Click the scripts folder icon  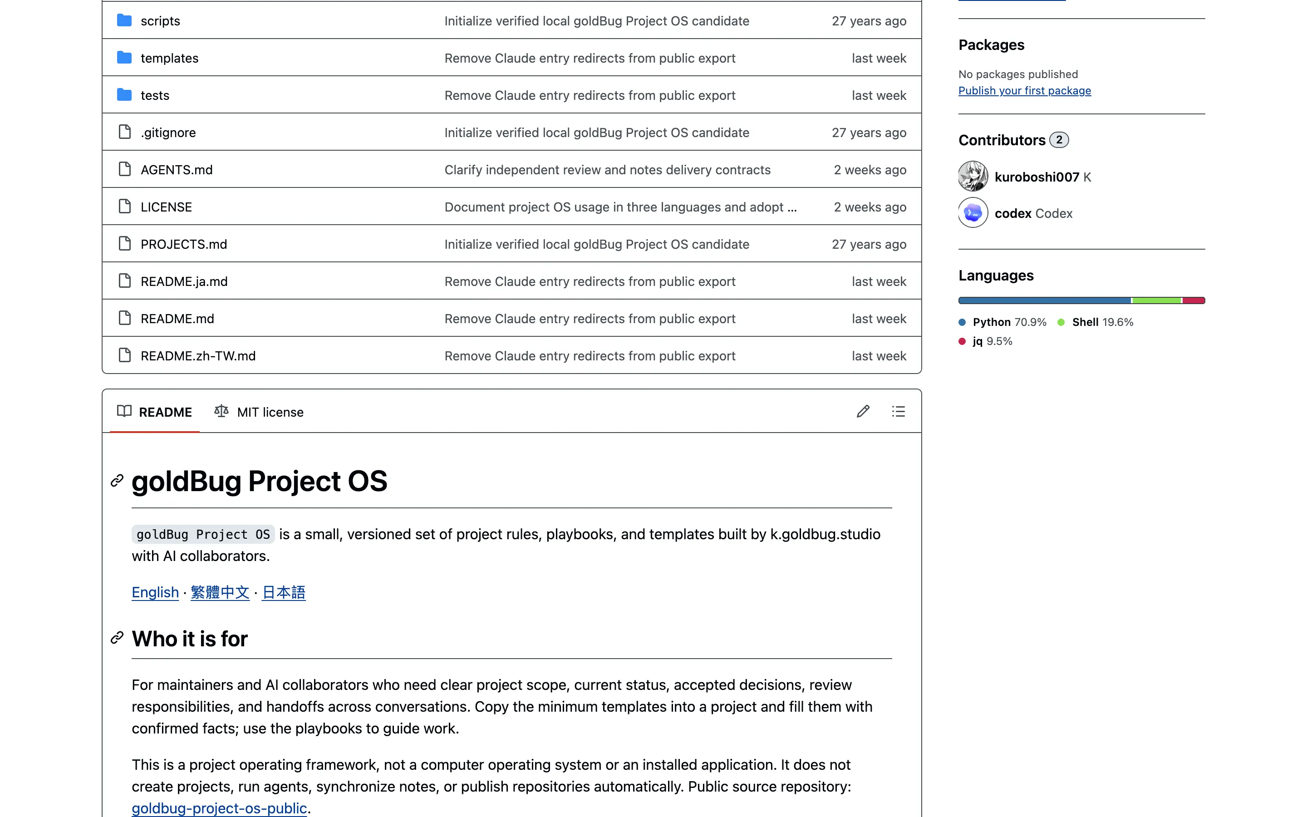(x=124, y=20)
